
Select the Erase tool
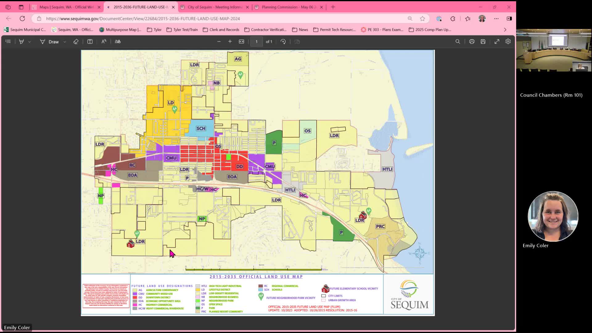[x=76, y=41]
